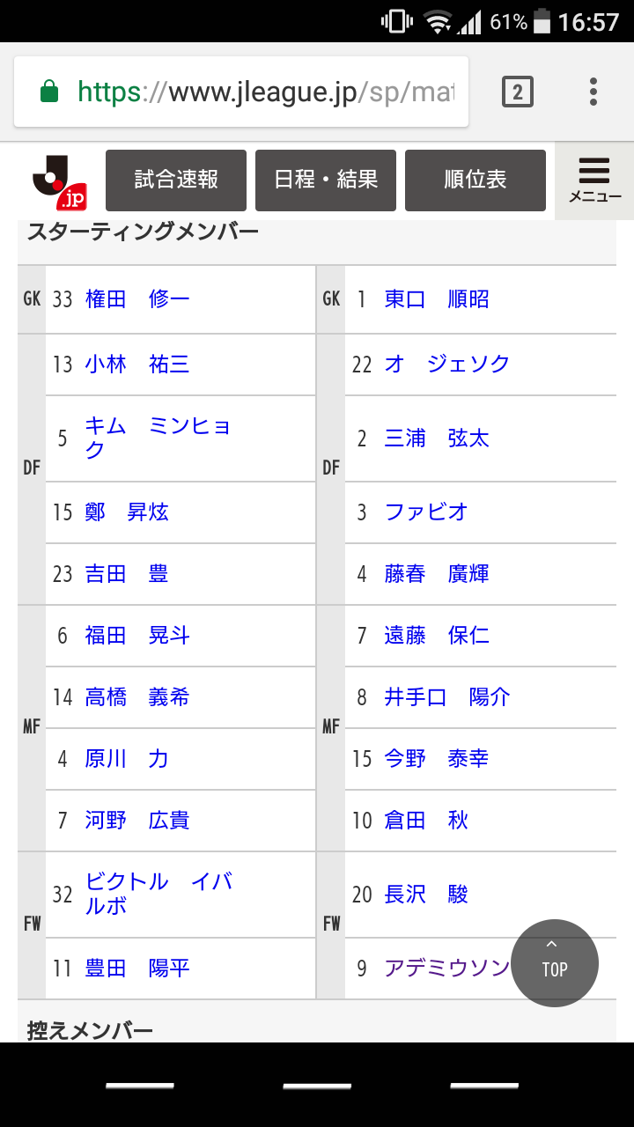Open Chrome's three-dot overflow menu
Screen dimensions: 634x1127
pyautogui.click(x=593, y=92)
